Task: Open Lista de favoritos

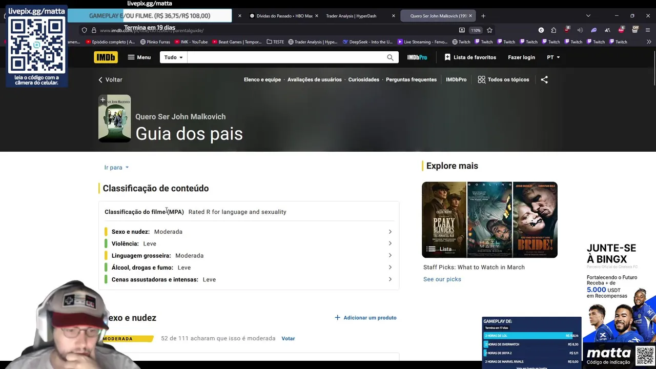Action: tap(470, 57)
